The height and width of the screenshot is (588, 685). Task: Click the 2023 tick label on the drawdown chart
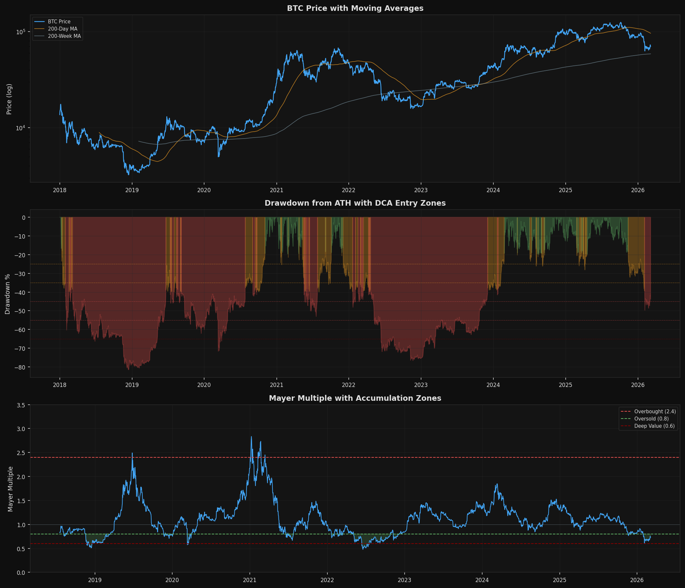421,385
